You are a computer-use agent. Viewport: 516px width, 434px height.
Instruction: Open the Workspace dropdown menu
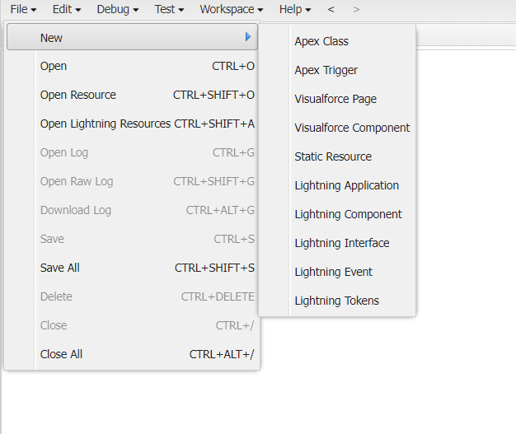click(x=231, y=9)
